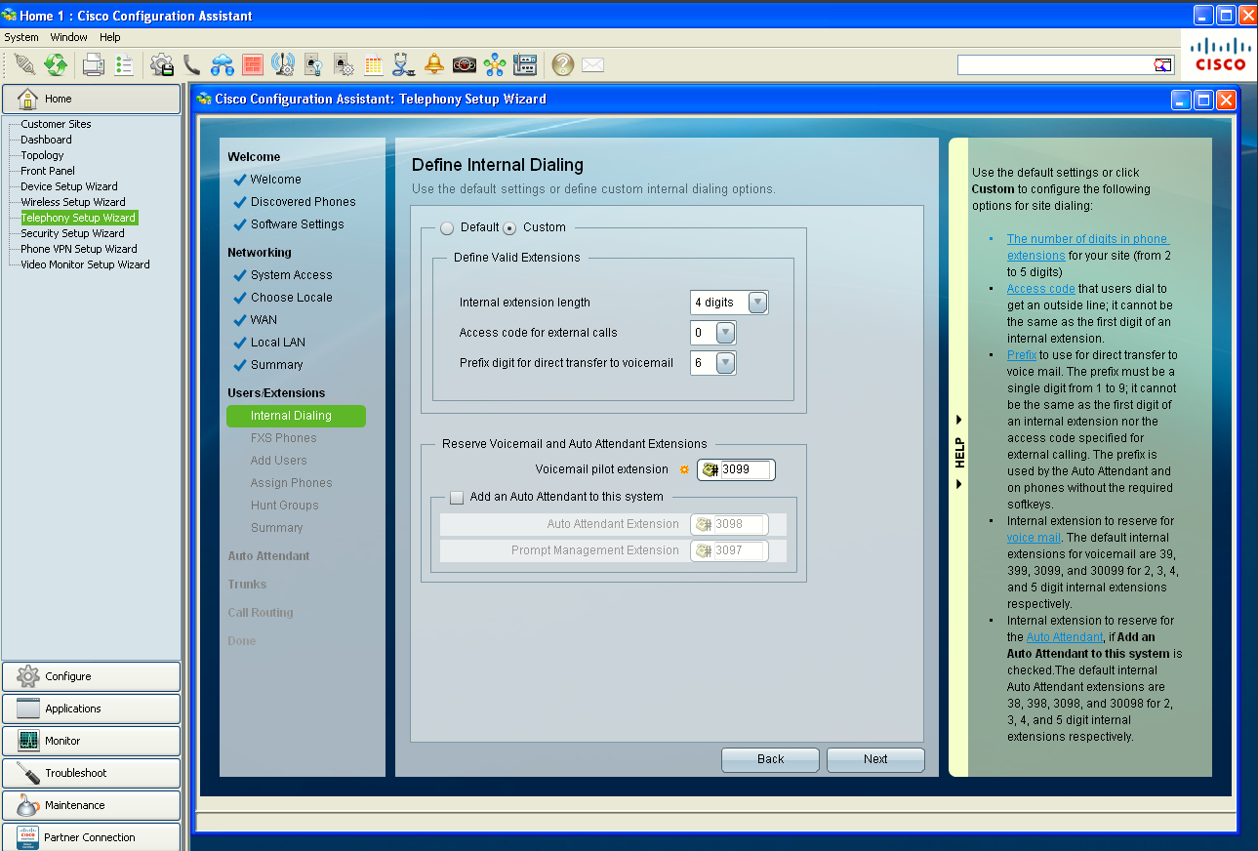Click the Back button

click(x=770, y=759)
